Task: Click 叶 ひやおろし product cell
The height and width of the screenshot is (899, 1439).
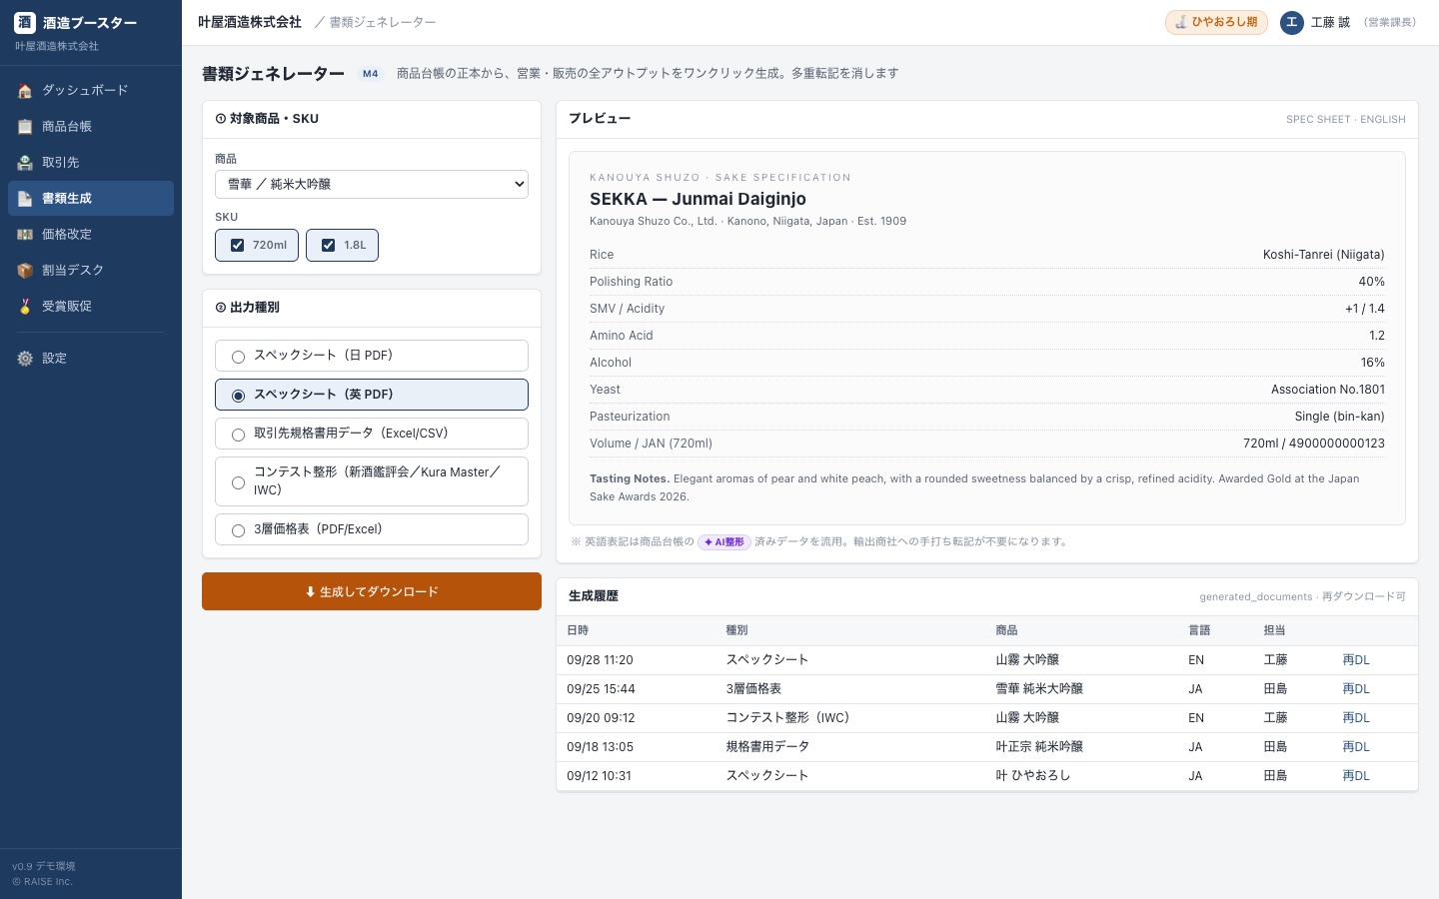Action: point(1032,776)
